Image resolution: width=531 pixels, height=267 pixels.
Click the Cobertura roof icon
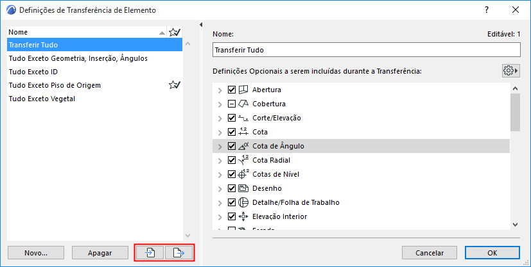(x=243, y=104)
